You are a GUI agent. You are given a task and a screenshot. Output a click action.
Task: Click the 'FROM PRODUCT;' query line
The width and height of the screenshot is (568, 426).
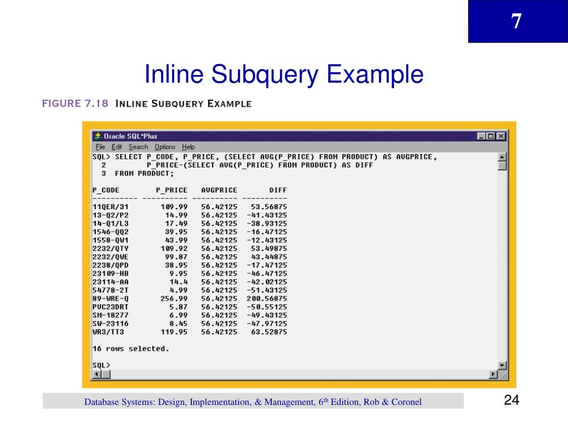(x=144, y=174)
